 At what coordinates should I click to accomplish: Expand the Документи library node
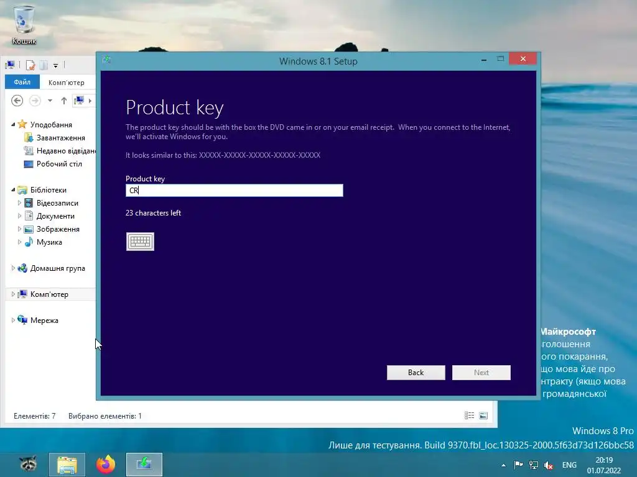tap(19, 216)
